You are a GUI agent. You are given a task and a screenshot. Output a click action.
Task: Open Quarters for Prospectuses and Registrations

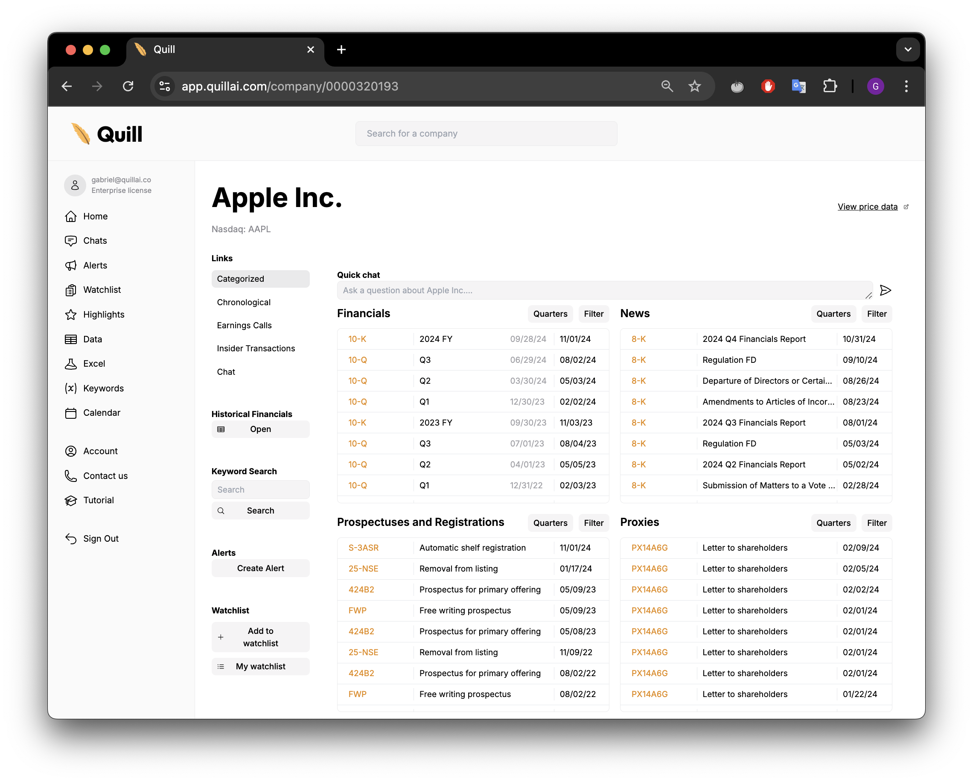[x=550, y=523]
